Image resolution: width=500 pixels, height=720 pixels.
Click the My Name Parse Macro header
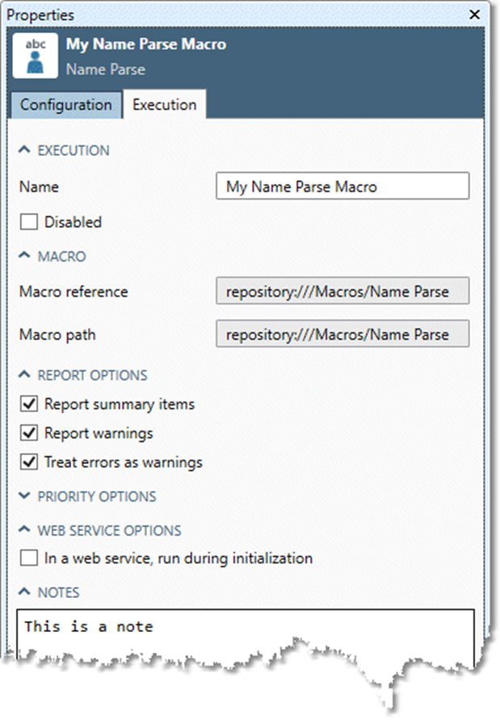pos(146,44)
